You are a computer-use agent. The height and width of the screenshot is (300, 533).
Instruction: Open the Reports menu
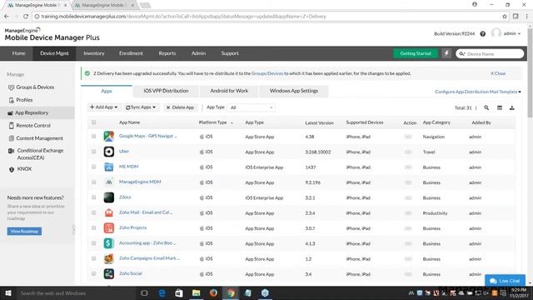tap(167, 53)
